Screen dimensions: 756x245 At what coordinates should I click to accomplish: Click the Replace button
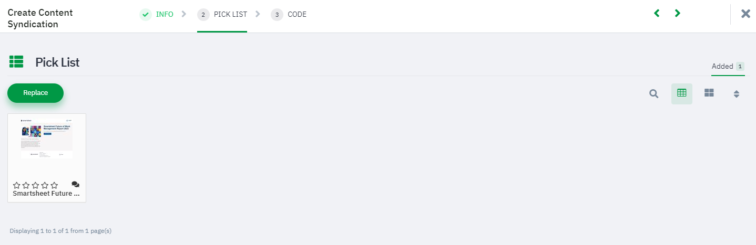pyautogui.click(x=35, y=93)
